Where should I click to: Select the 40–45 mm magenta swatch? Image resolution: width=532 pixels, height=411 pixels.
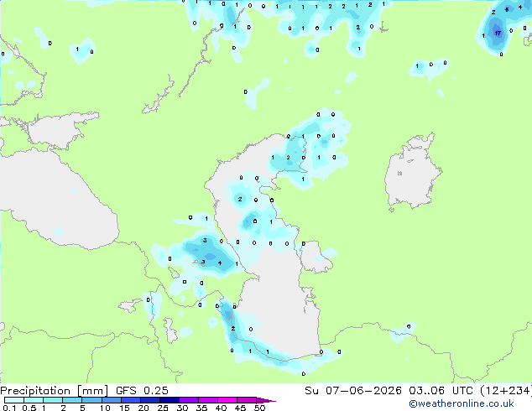tap(227, 400)
